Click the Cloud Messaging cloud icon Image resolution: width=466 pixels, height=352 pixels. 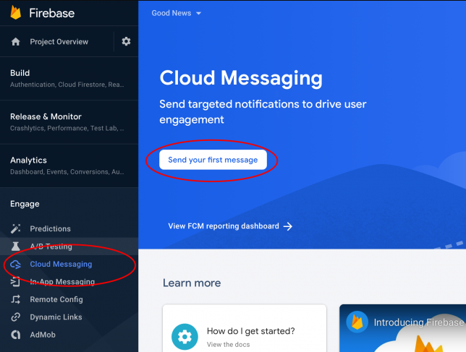pyautogui.click(x=15, y=264)
